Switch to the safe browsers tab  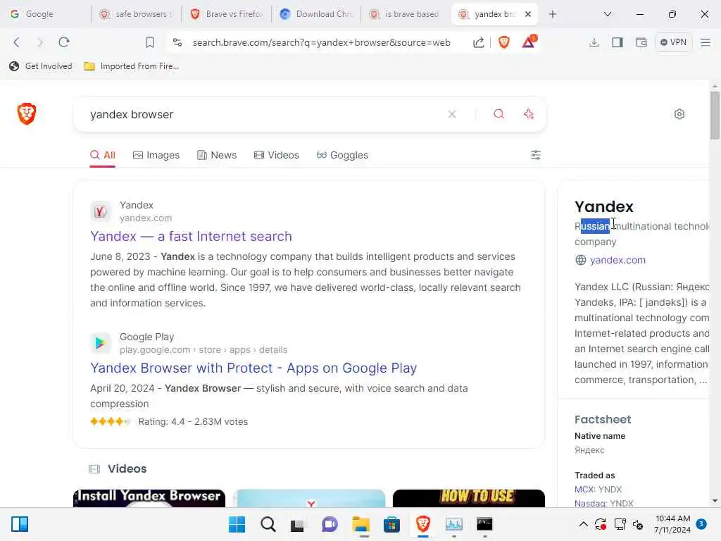[136, 14]
